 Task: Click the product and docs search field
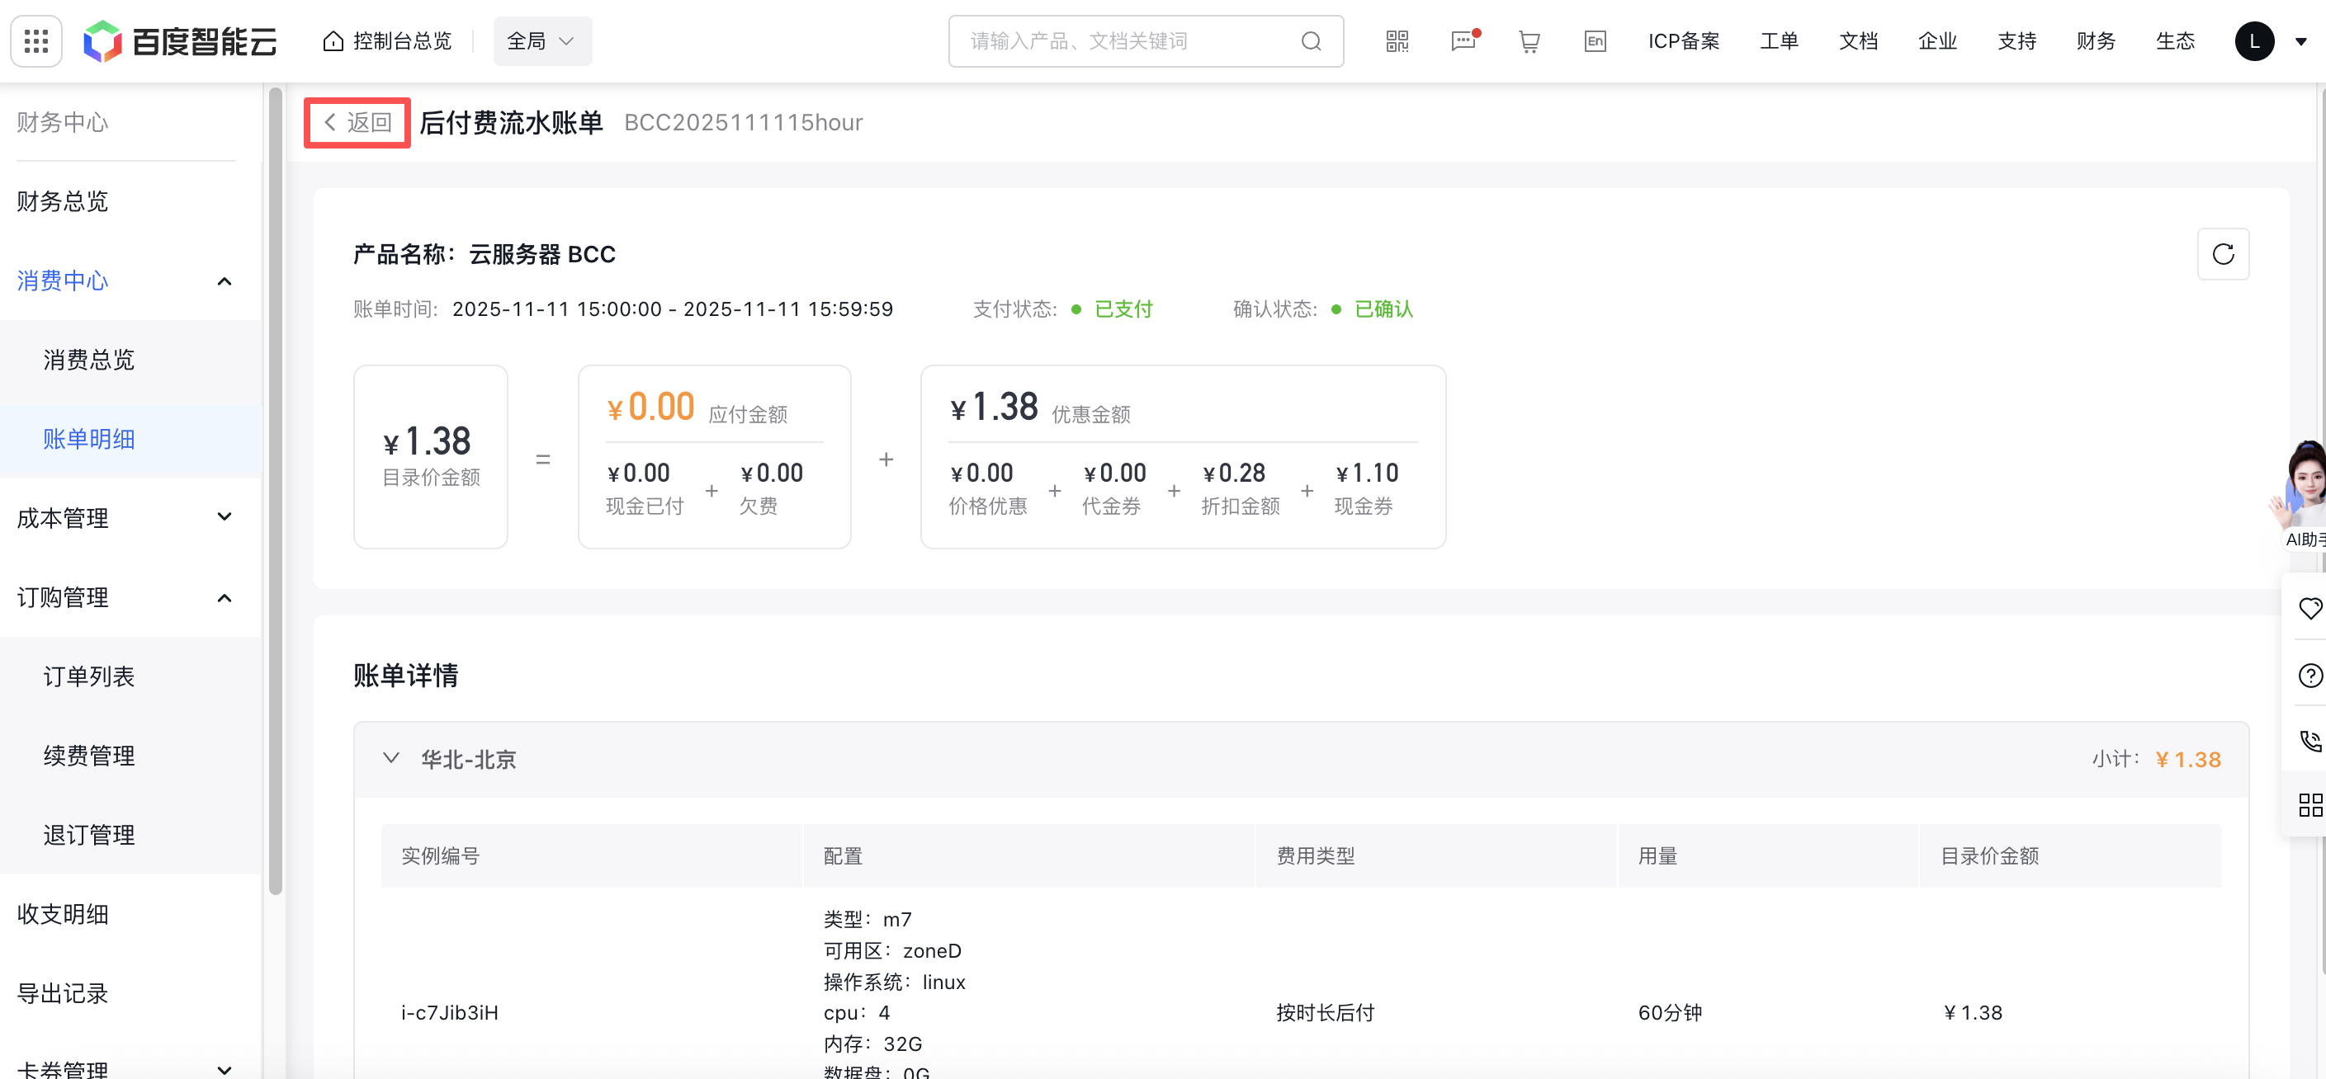point(1128,40)
